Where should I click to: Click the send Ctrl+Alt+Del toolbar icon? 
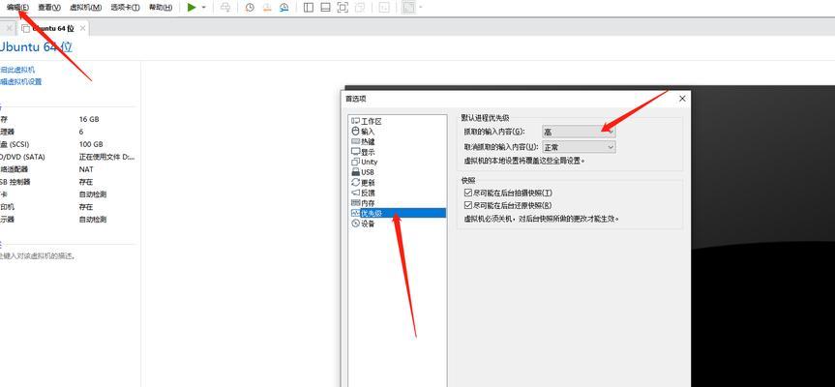tap(225, 8)
